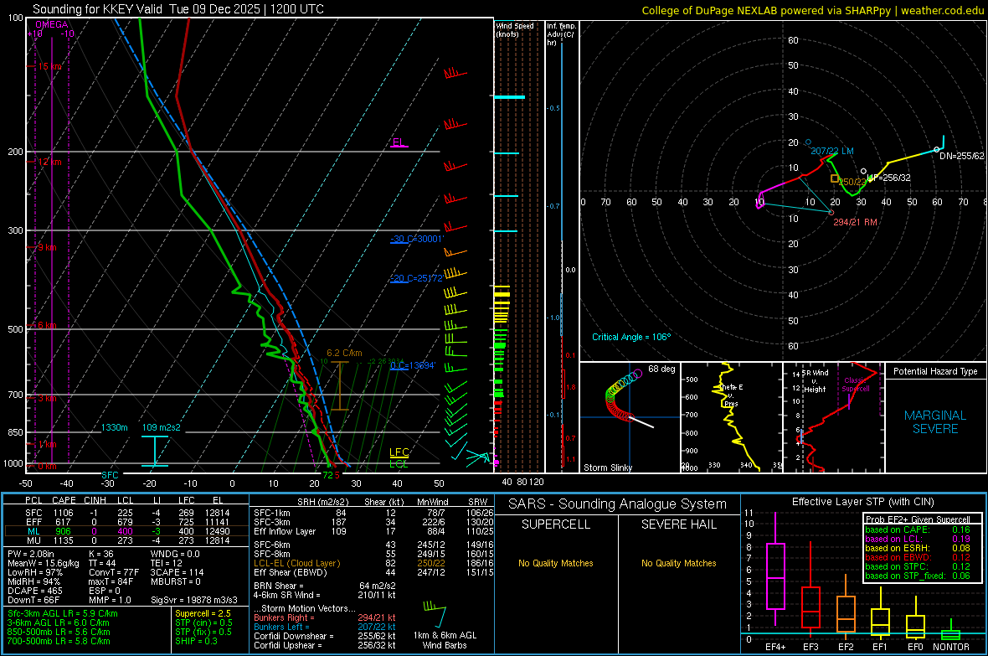Screen dimensions: 988x656
Task: Click the 'Shear (kt)' column header
Action: coord(383,502)
